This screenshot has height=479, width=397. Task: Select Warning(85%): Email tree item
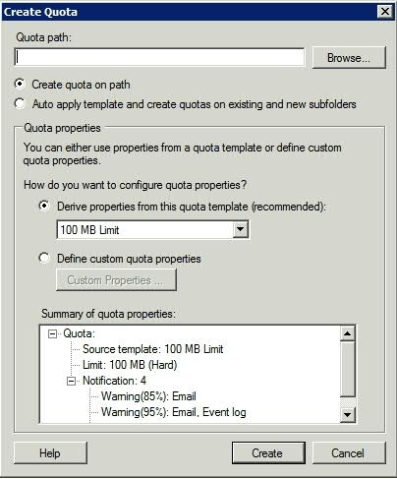coord(148,396)
